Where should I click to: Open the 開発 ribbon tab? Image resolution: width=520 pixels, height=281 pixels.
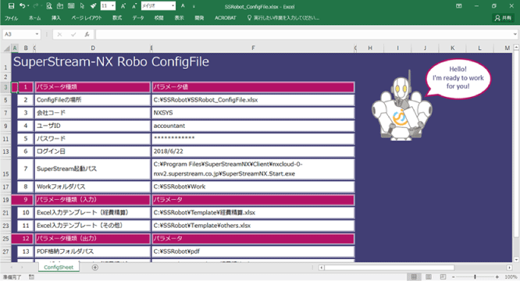[x=199, y=18]
